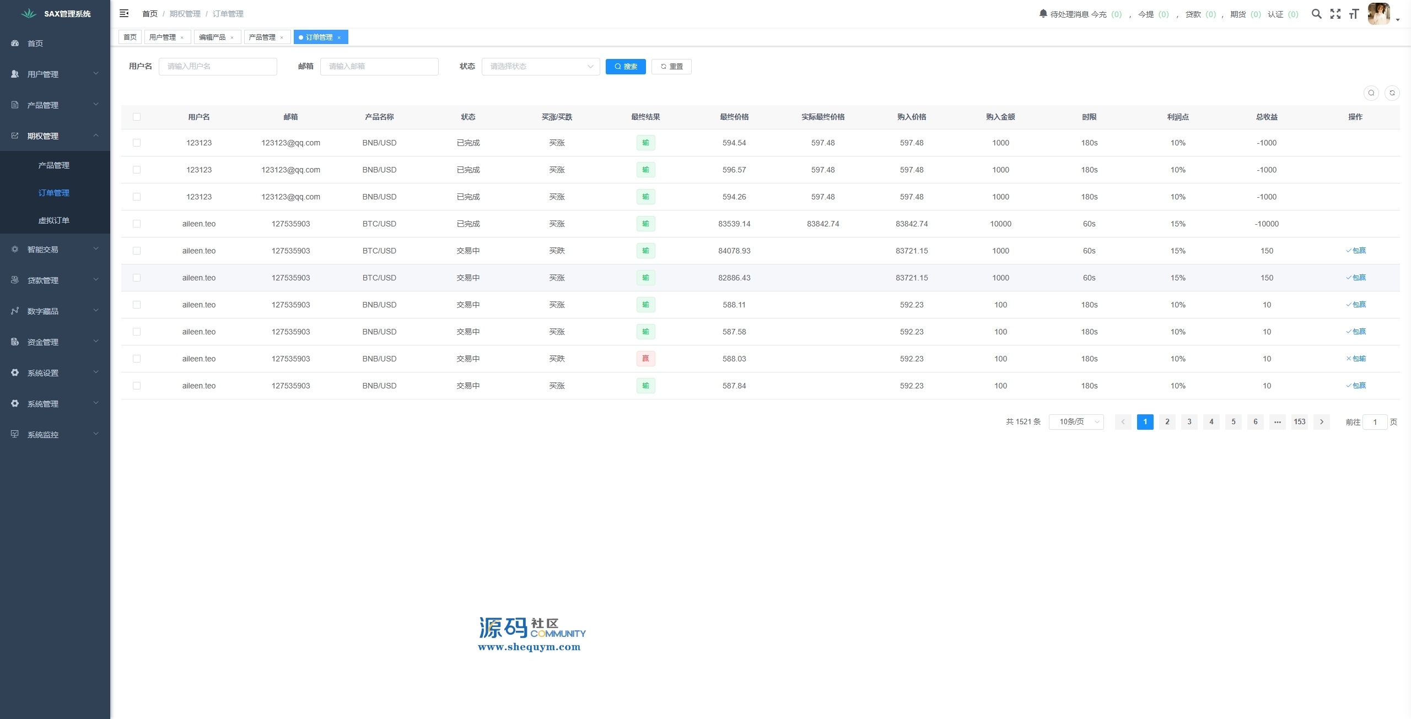The height and width of the screenshot is (719, 1411).
Task: Tick checkbox for first 123123 order
Action: point(137,143)
